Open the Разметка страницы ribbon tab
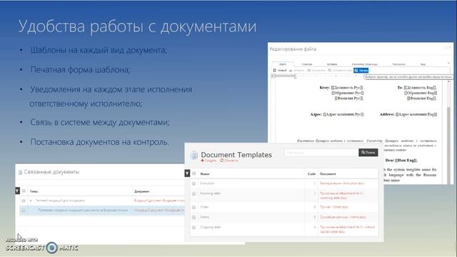Image resolution: width=457 pixels, height=257 pixels. pyautogui.click(x=365, y=64)
